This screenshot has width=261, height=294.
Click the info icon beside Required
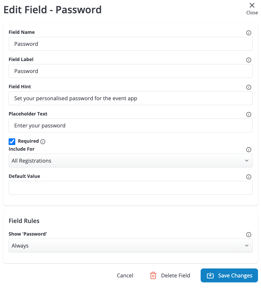[x=42, y=141]
